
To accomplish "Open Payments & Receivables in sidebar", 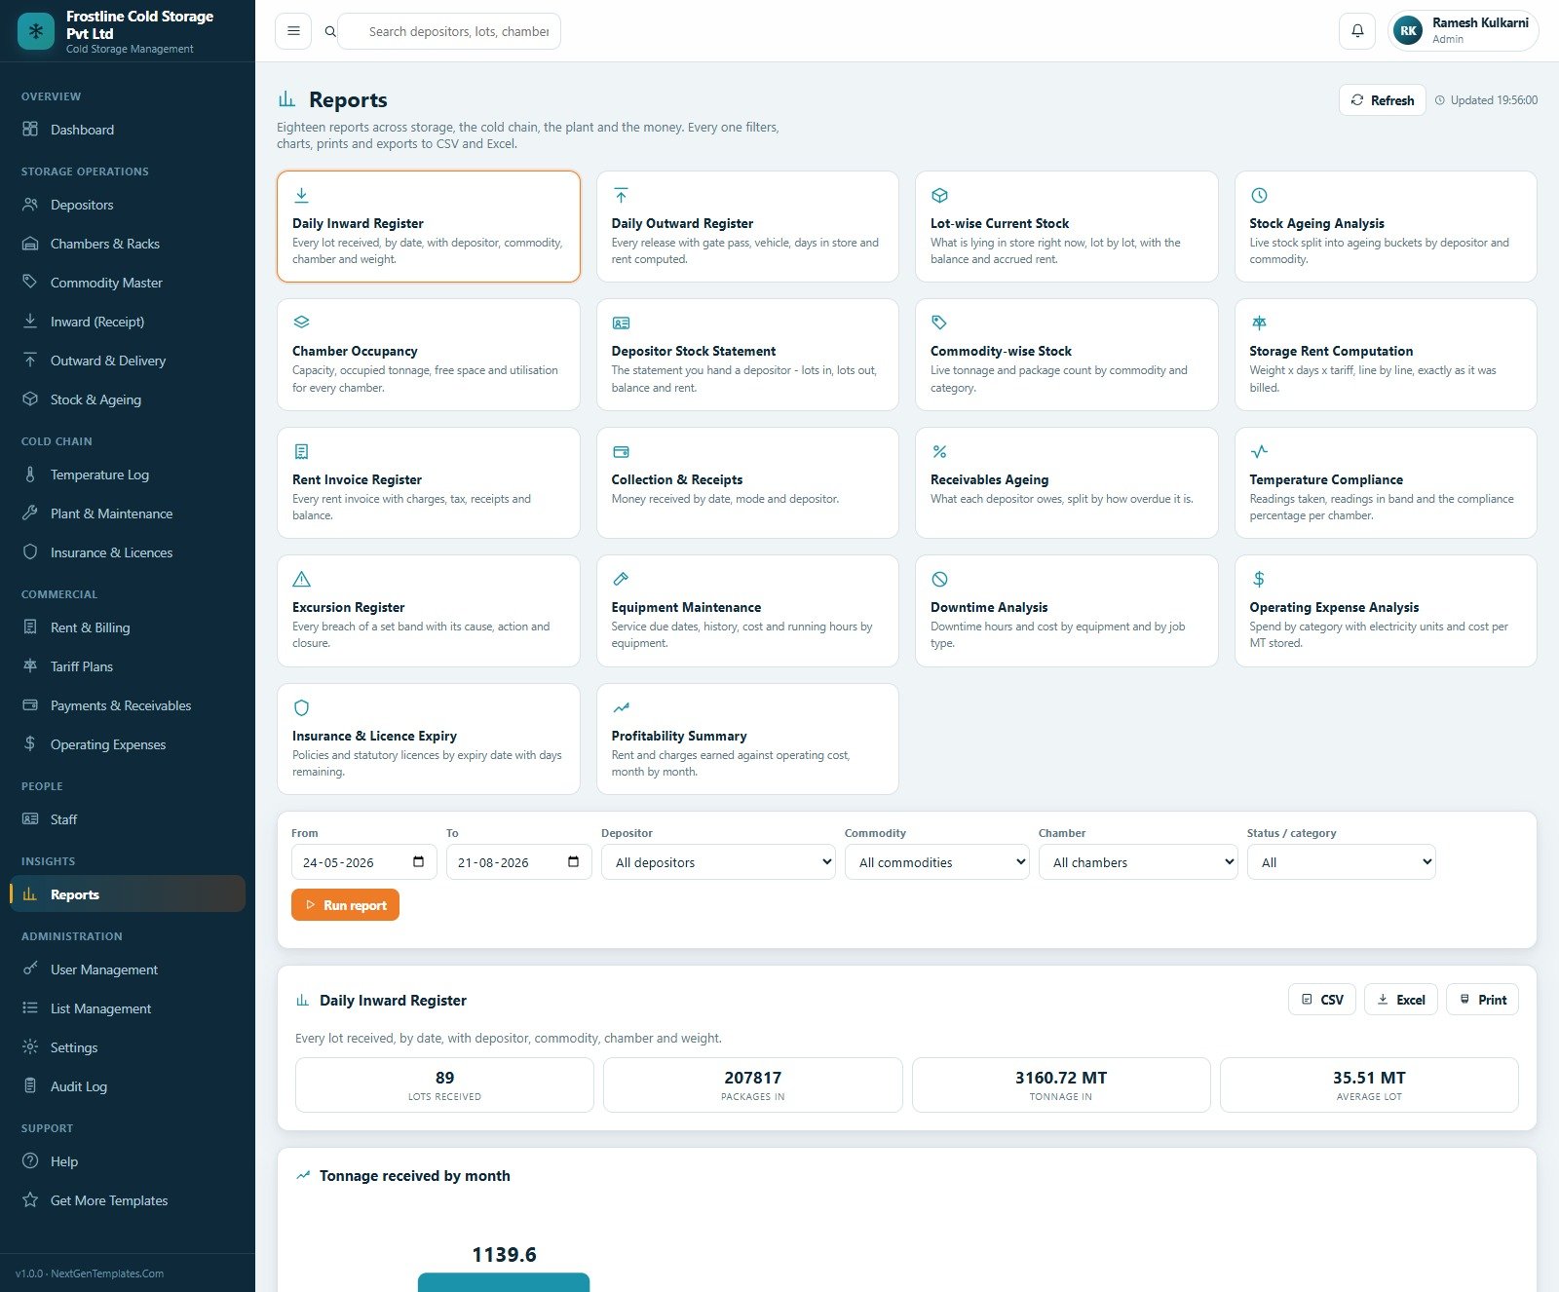I will (x=127, y=705).
